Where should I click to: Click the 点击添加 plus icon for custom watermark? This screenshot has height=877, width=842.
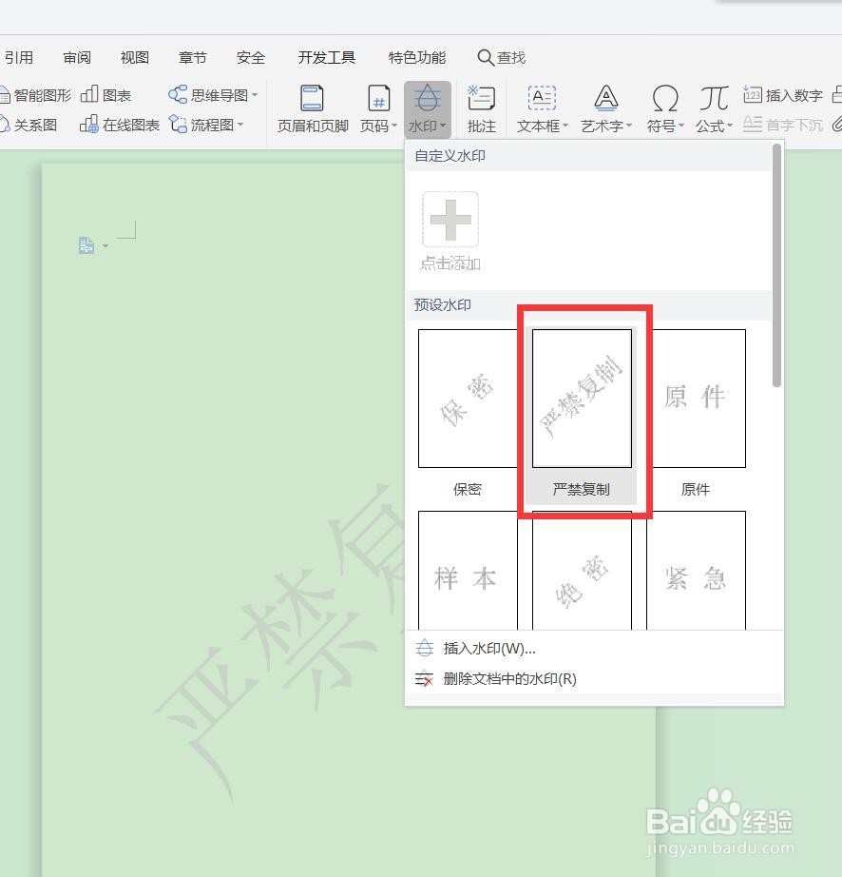(x=450, y=219)
